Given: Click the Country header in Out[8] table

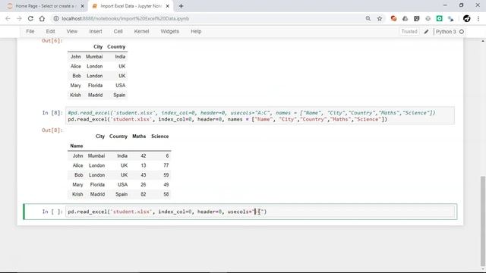Looking at the screenshot, I should [x=118, y=136].
